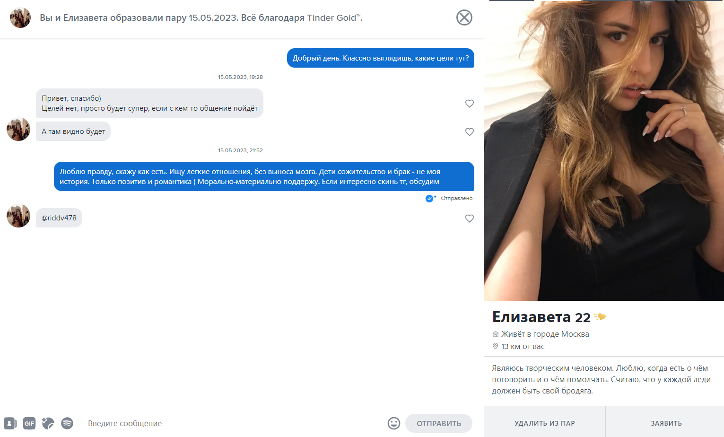Viewport: 724px width, 437px height.
Task: Click the golden heart badge next to Елизавета 22
Action: (x=600, y=317)
